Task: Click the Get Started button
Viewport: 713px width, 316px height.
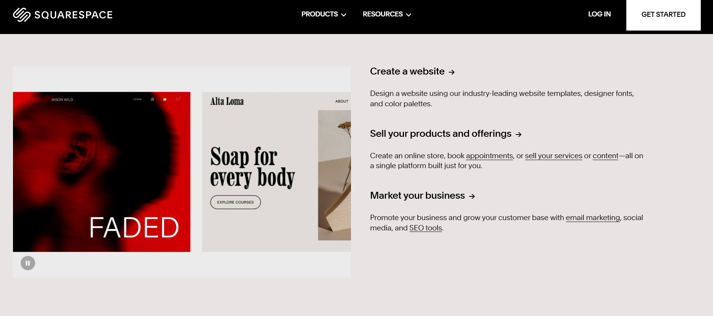Action: coord(663,15)
